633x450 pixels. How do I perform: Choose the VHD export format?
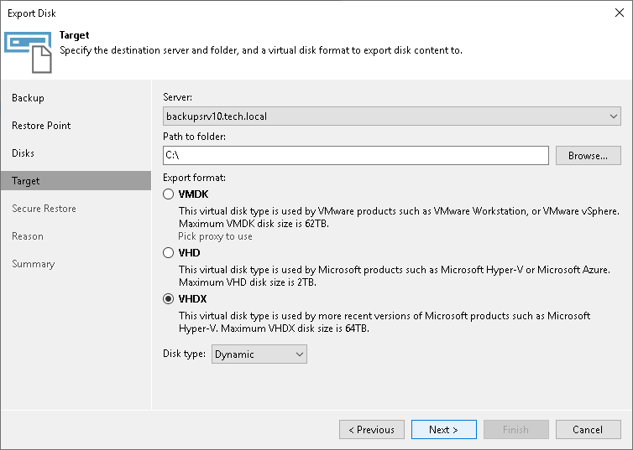click(x=169, y=252)
